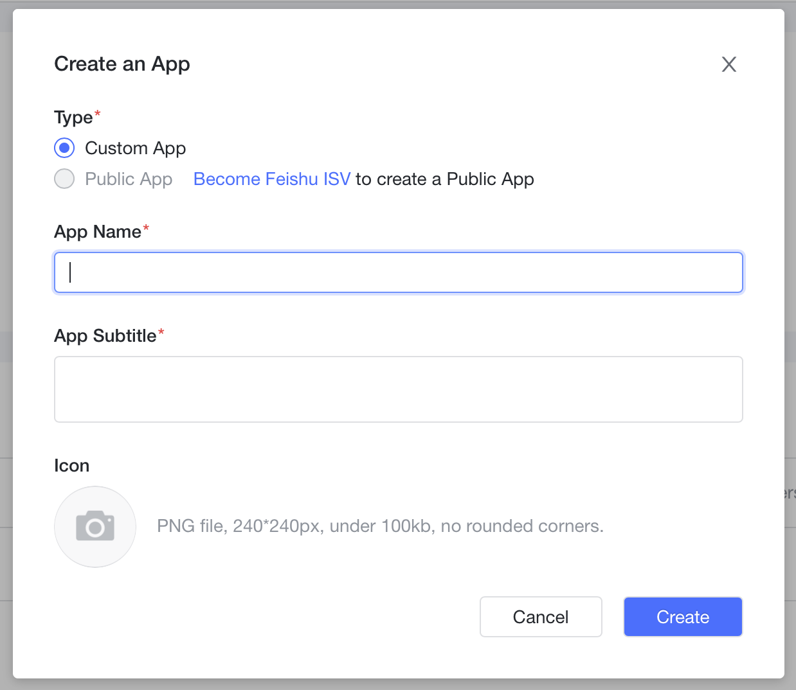
Task: Close the Create an App dialog
Action: click(x=728, y=64)
